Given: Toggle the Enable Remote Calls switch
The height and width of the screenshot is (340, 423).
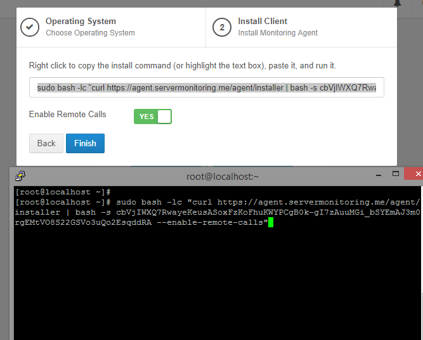Looking at the screenshot, I should pyautogui.click(x=153, y=116).
